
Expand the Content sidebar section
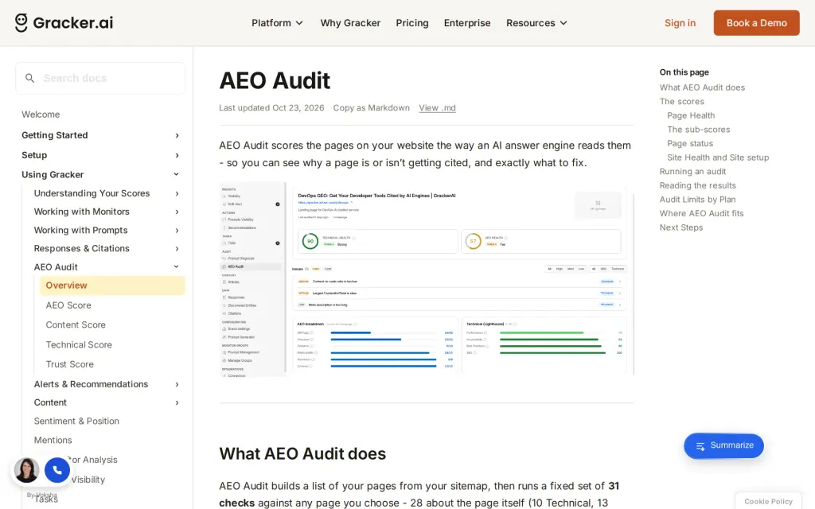click(107, 402)
